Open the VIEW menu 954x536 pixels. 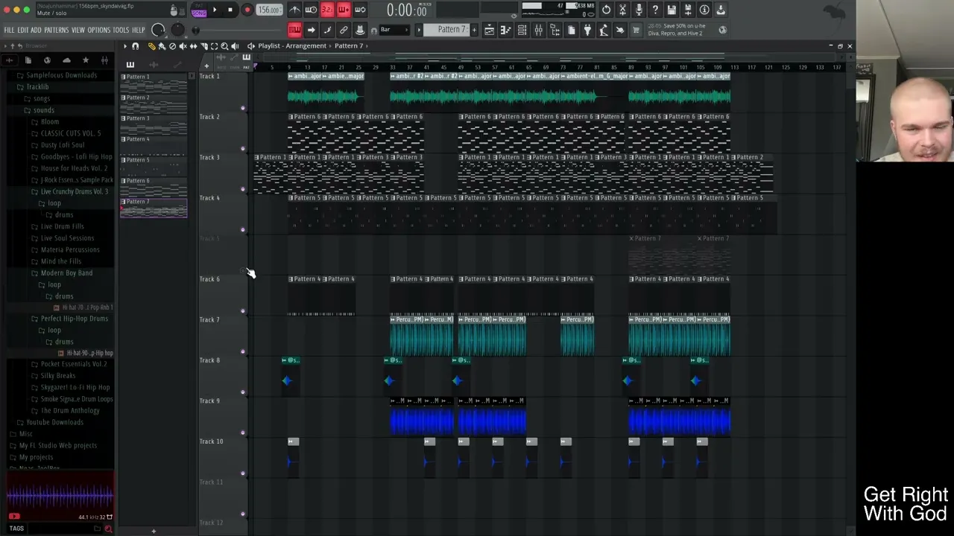coord(78,30)
